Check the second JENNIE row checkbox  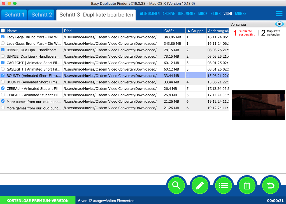click(x=3, y=56)
